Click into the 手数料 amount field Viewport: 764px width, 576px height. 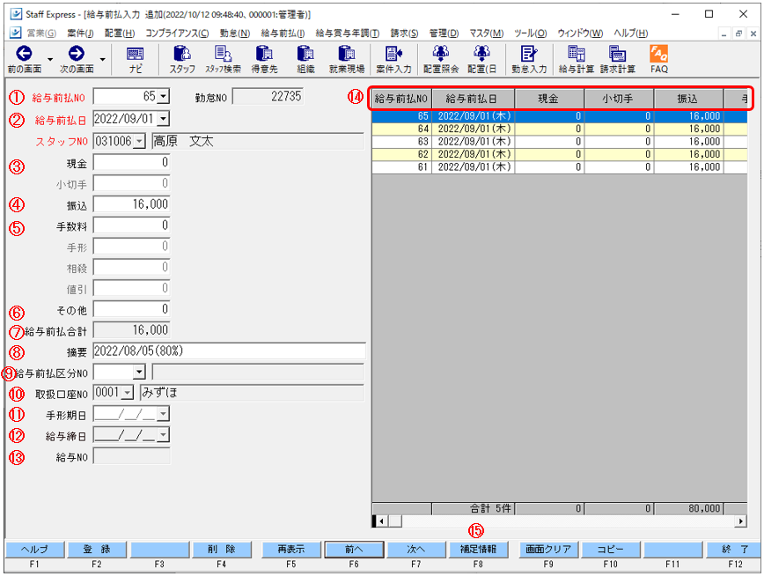coord(131,225)
